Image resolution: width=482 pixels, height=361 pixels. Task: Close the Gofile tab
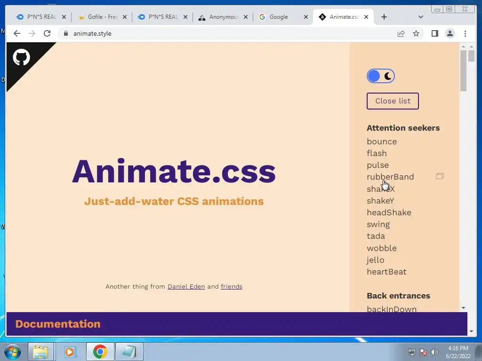click(x=124, y=17)
